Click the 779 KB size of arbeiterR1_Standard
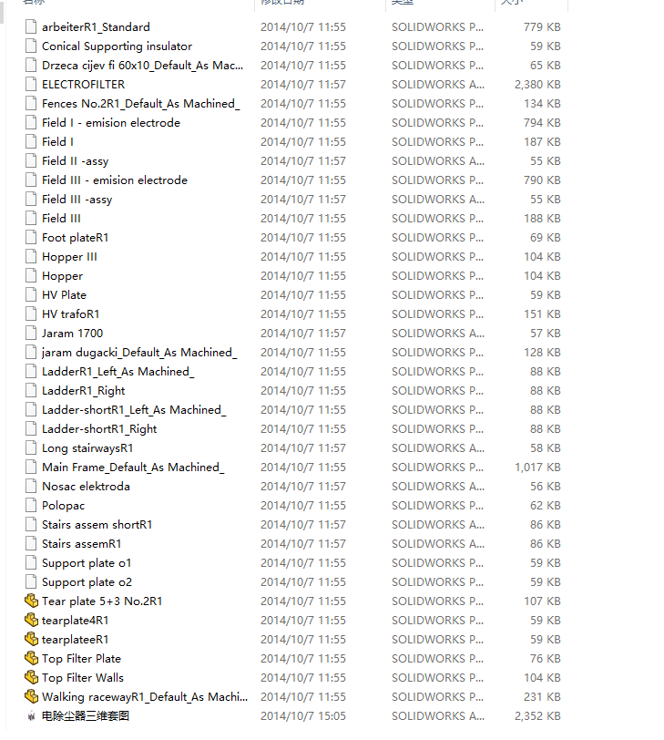The image size is (664, 740). pos(542,27)
